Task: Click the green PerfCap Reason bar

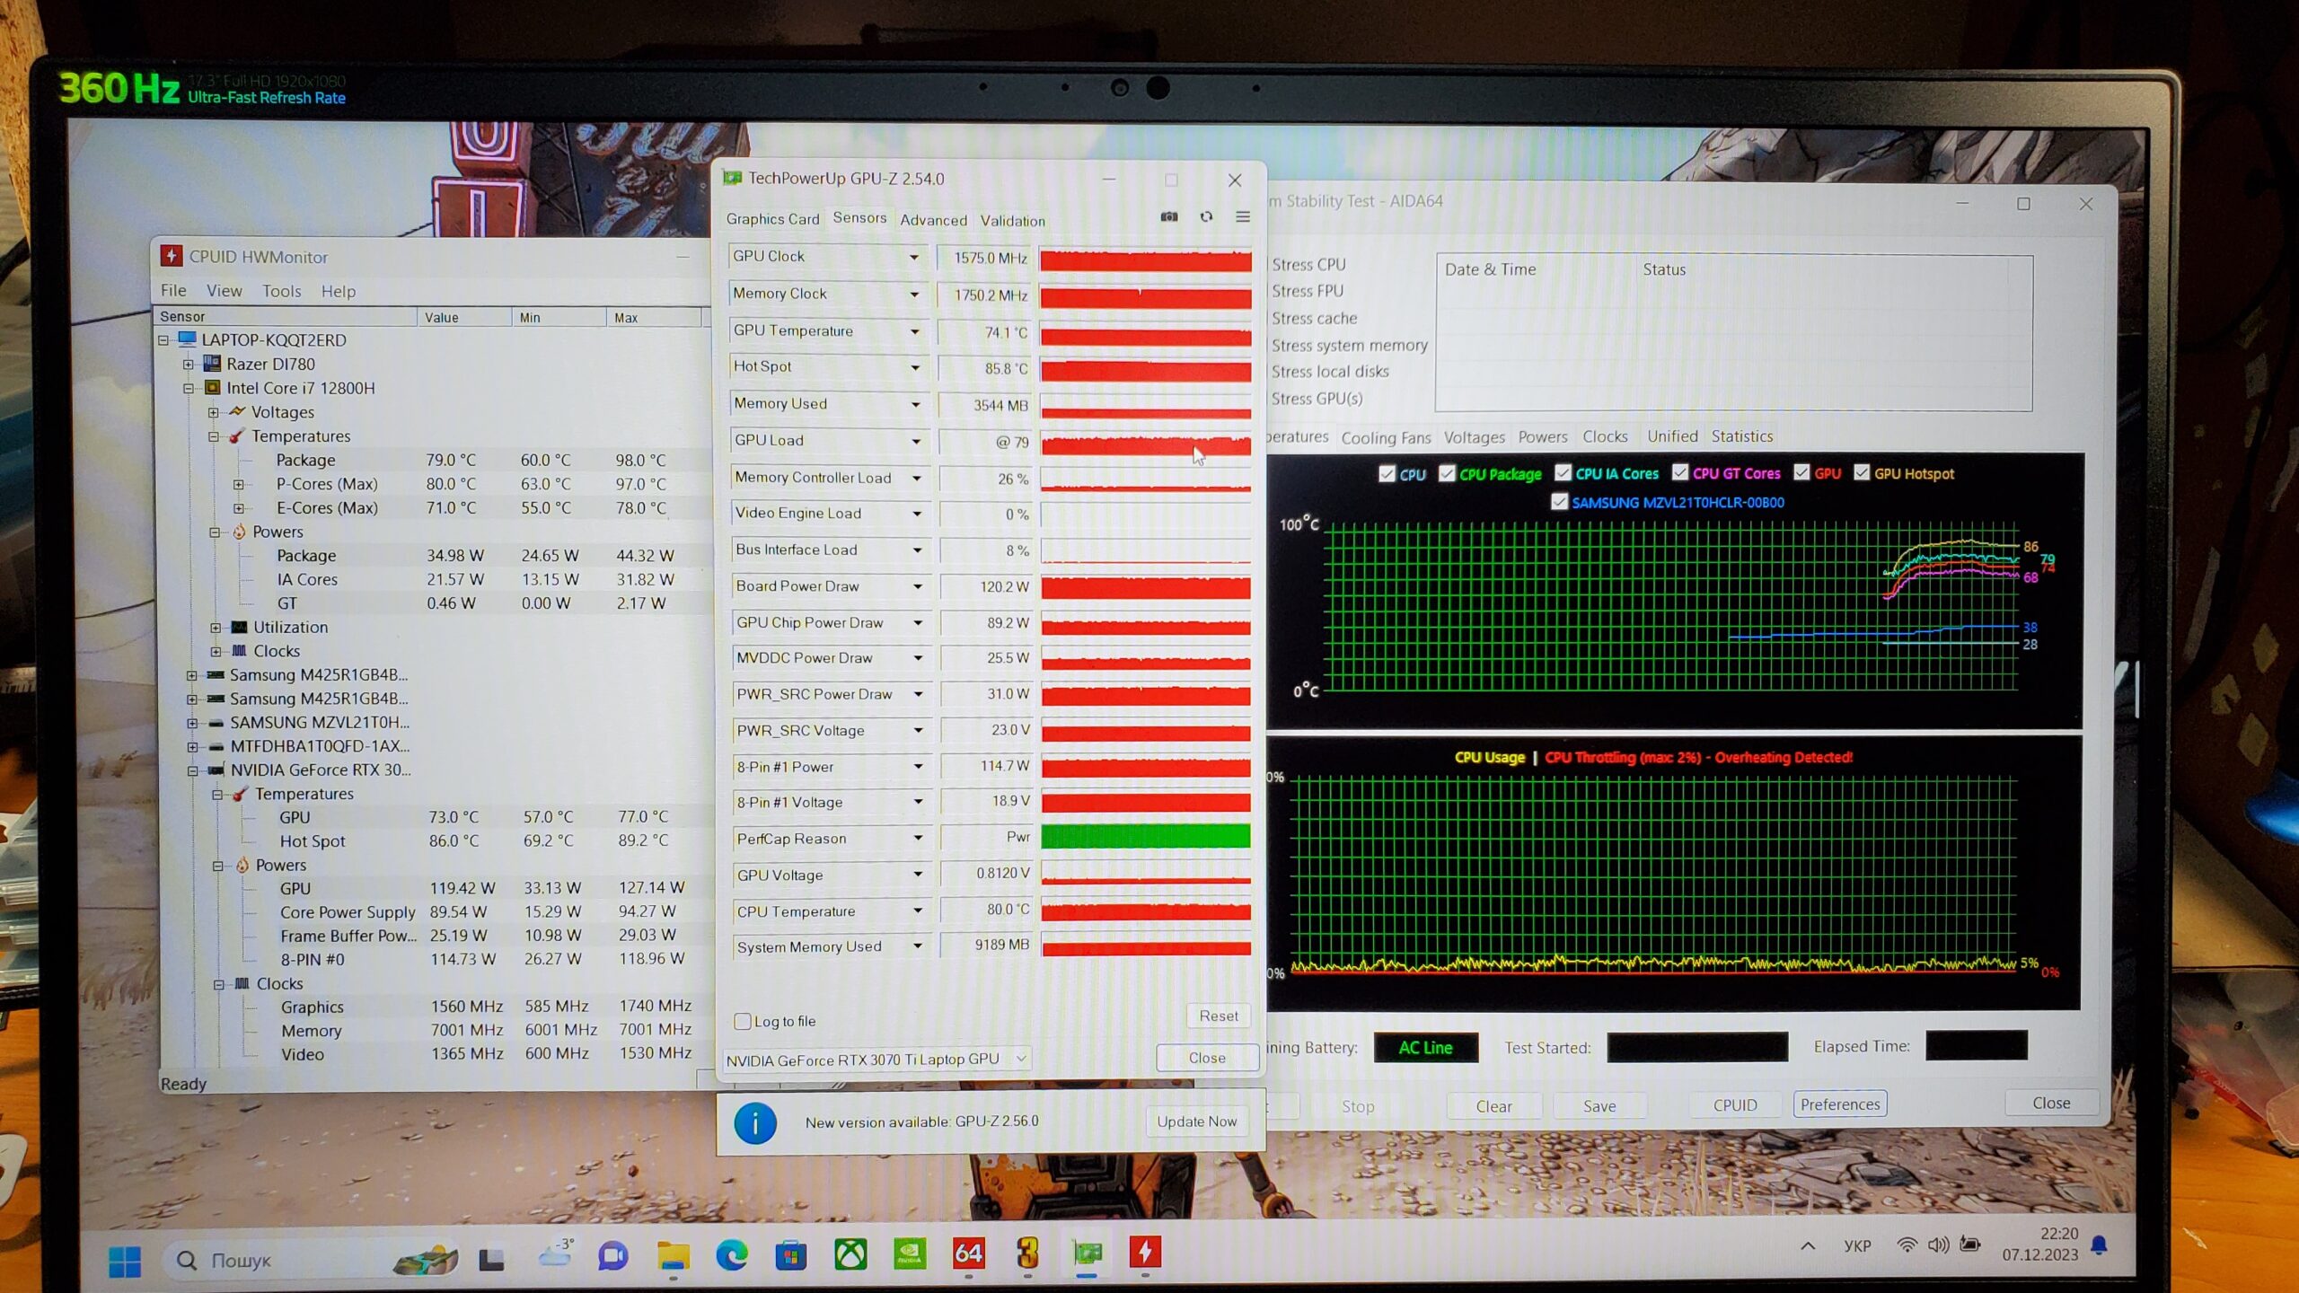Action: coord(1145,837)
